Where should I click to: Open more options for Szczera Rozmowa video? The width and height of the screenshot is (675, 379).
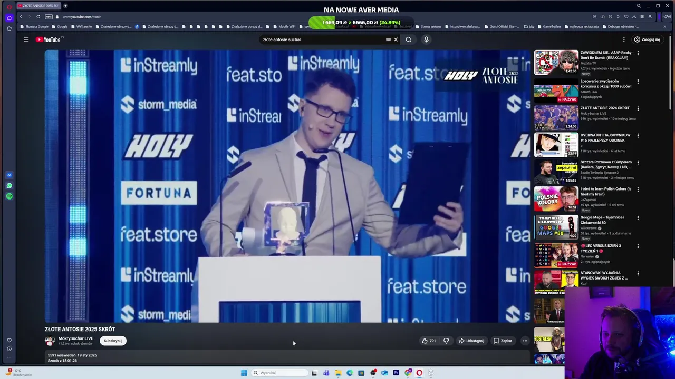coord(638,163)
